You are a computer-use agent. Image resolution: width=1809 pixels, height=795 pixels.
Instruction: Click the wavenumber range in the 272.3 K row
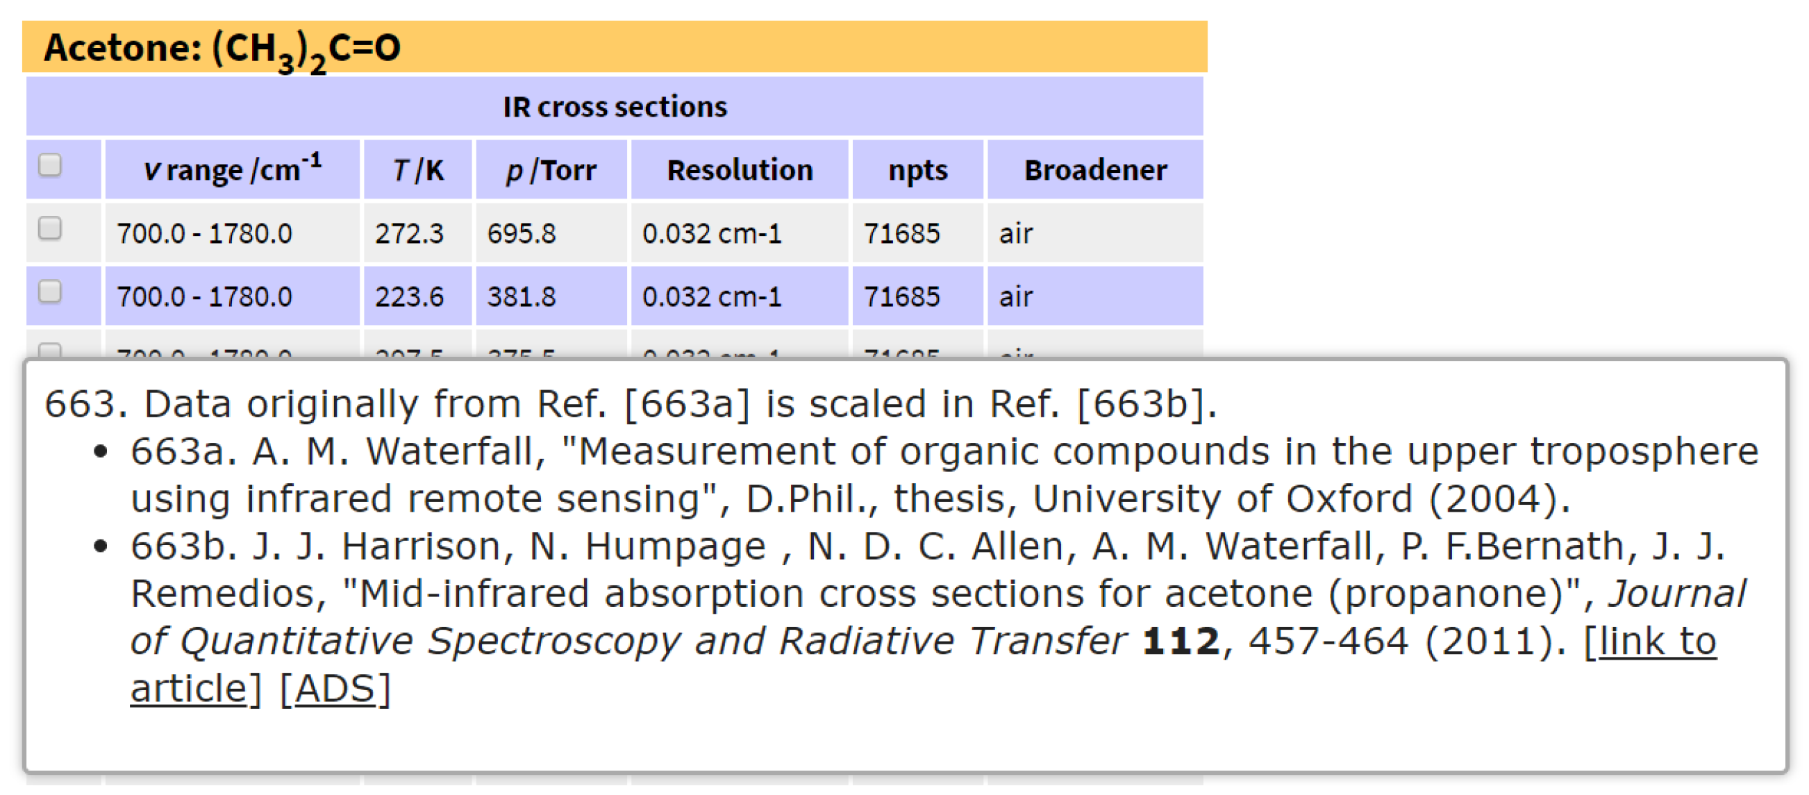(x=204, y=233)
